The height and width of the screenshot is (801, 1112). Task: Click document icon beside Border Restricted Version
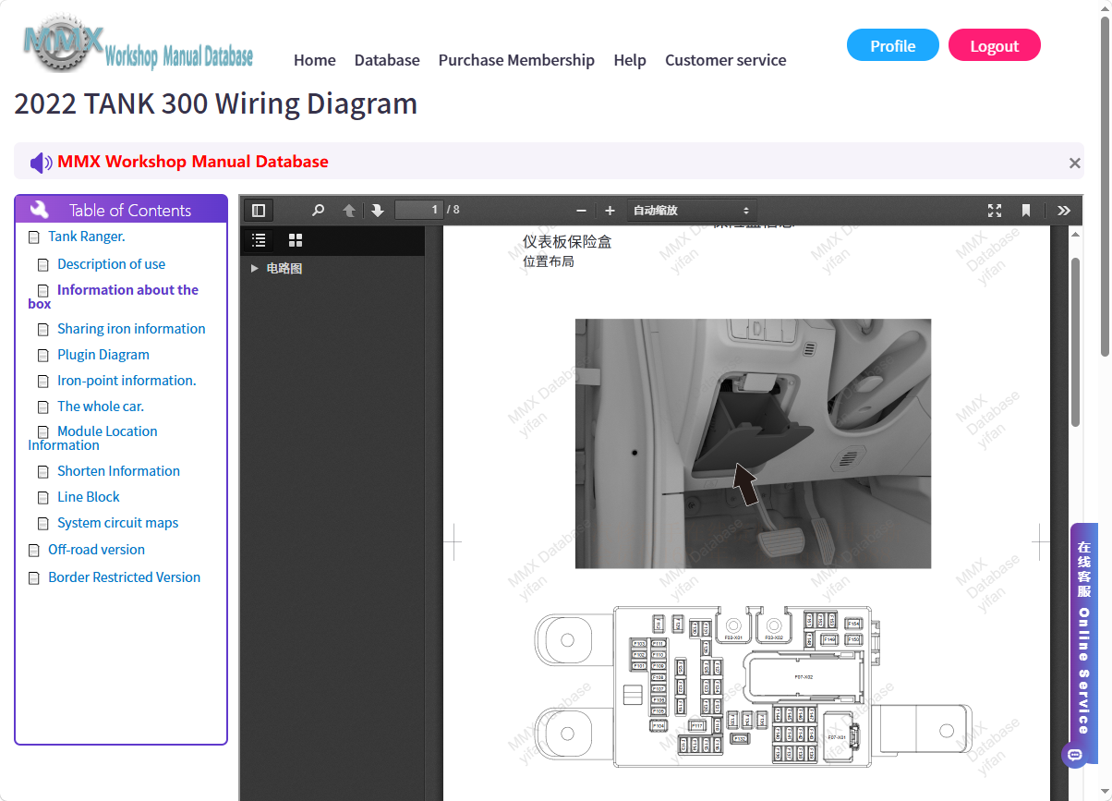pos(34,578)
